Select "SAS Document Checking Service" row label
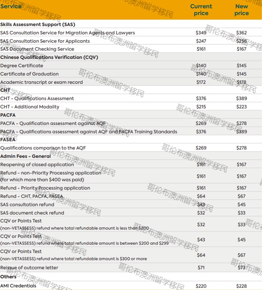This screenshot has height=290, width=262. click(37, 49)
